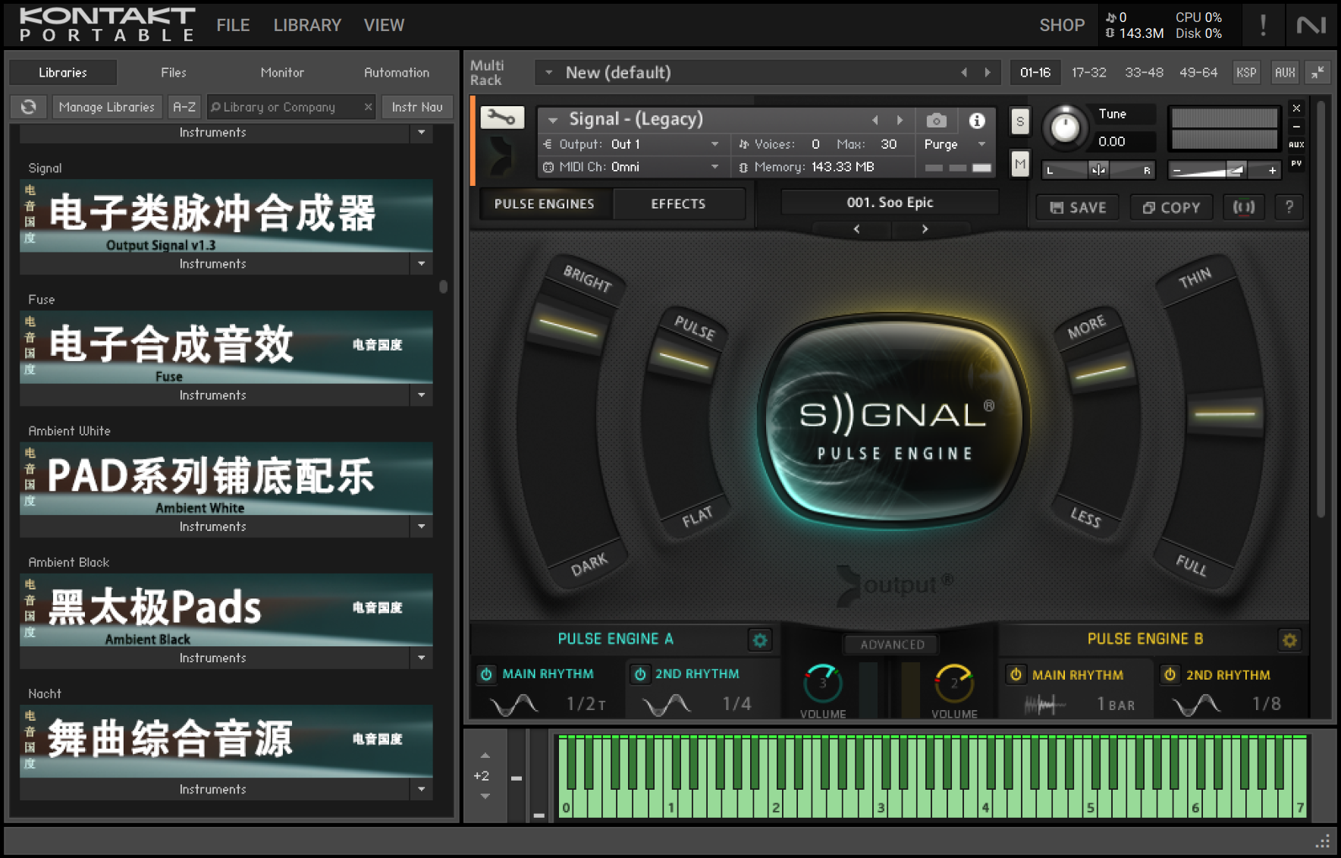Viewport: 1341px width, 858px height.
Task: Click Engine B main rhythm audio waveform
Action: [x=1044, y=705]
